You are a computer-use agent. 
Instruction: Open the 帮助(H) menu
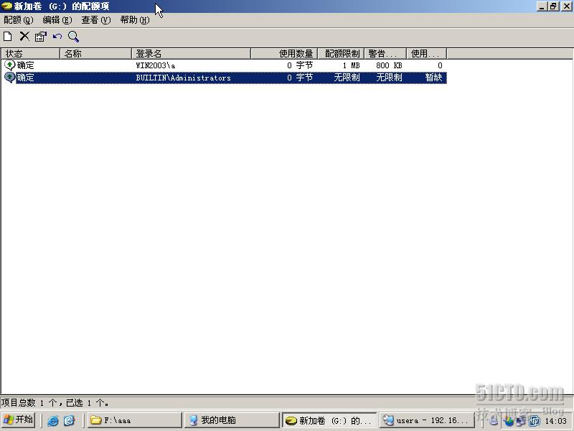tap(135, 20)
